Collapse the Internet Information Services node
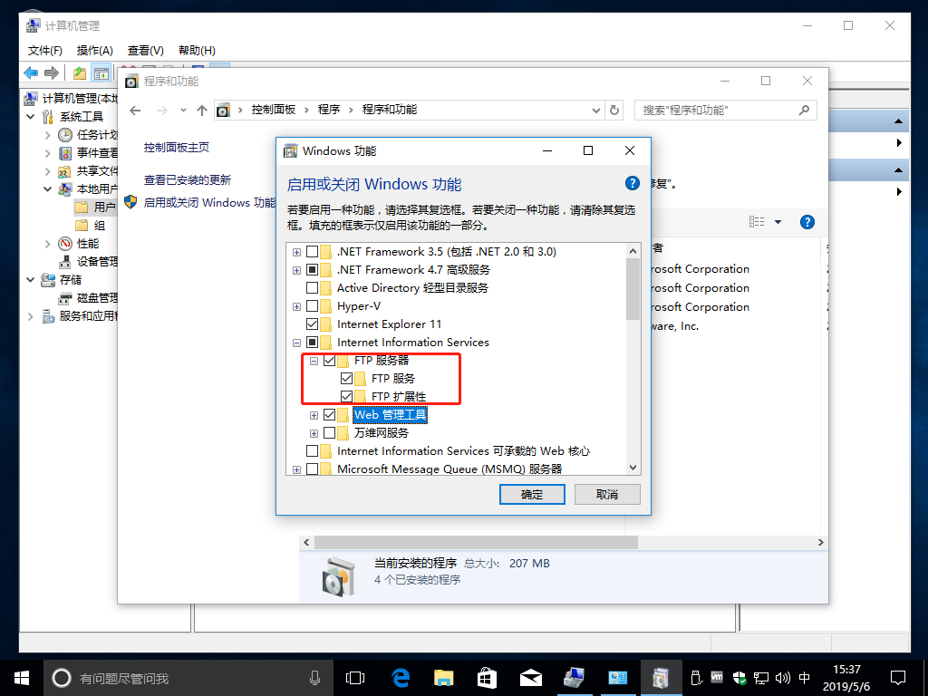Viewport: 928px width, 696px height. pos(296,343)
